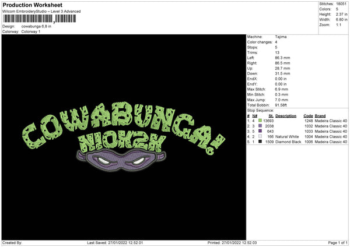Viewport: 350px width, 247px height.
Task: Click the 'Colorway 1' value
Action: 31,31
